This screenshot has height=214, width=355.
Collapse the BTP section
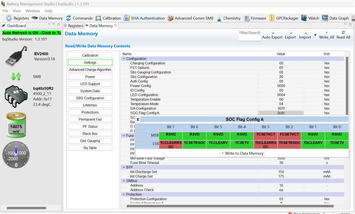[x=124, y=167]
